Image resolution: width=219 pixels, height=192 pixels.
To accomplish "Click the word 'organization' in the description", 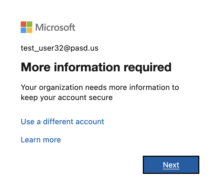I will point(61,88).
